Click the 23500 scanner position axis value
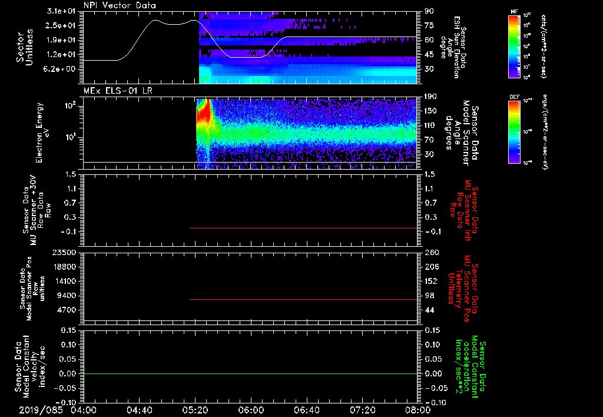The height and width of the screenshot is (417, 603). pyautogui.click(x=64, y=253)
